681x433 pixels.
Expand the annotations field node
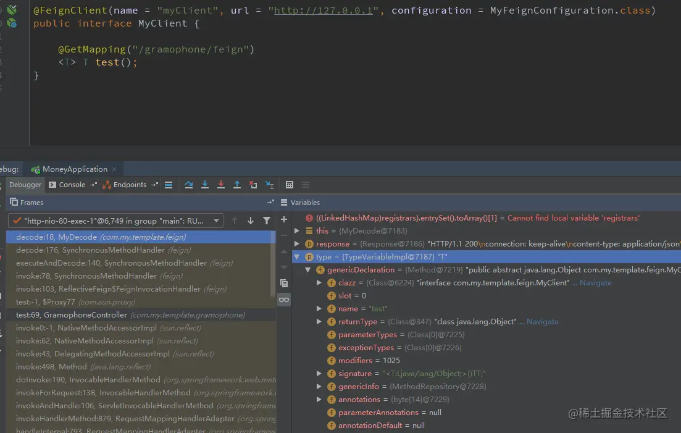(319, 400)
